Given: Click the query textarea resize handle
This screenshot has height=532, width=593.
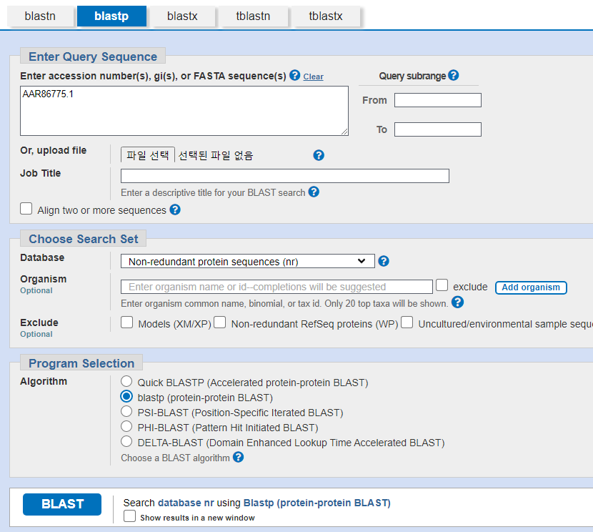Looking at the screenshot, I should coord(344,132).
